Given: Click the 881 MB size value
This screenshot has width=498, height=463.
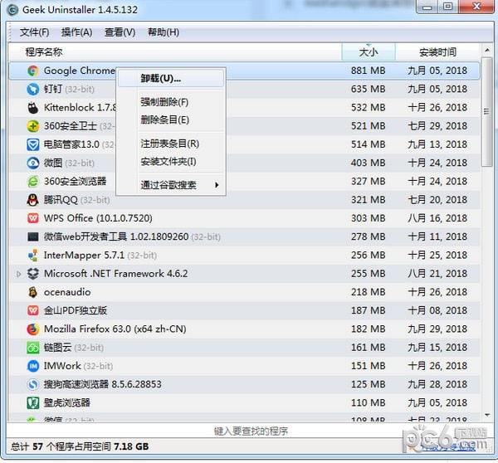Looking at the screenshot, I should pos(368,71).
